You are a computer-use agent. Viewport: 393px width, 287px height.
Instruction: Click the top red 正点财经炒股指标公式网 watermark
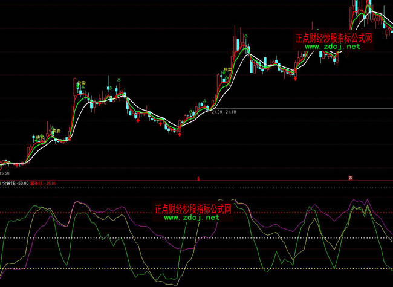pos(334,37)
